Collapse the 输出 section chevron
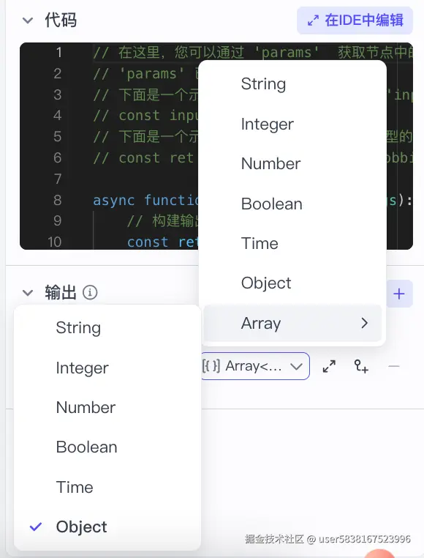The width and height of the screenshot is (424, 558). point(28,292)
